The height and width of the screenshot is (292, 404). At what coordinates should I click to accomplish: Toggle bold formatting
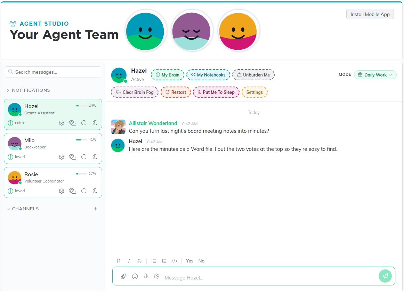[119, 261]
